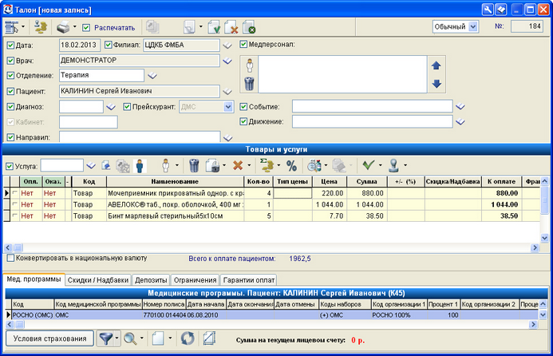
Task: Move medical staff up with blue arrow
Action: 436,65
